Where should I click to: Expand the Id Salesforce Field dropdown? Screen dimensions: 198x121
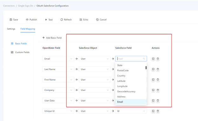(x=131, y=111)
